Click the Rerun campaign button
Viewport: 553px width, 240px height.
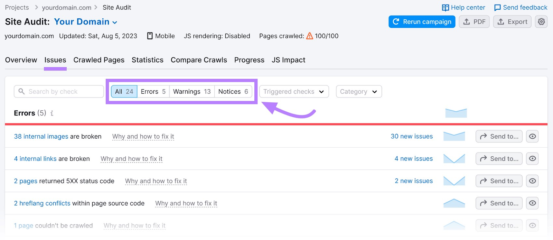coord(422,22)
